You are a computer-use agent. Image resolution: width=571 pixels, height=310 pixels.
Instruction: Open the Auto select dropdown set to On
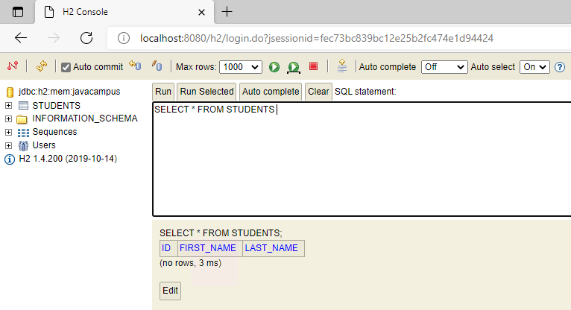[534, 67]
